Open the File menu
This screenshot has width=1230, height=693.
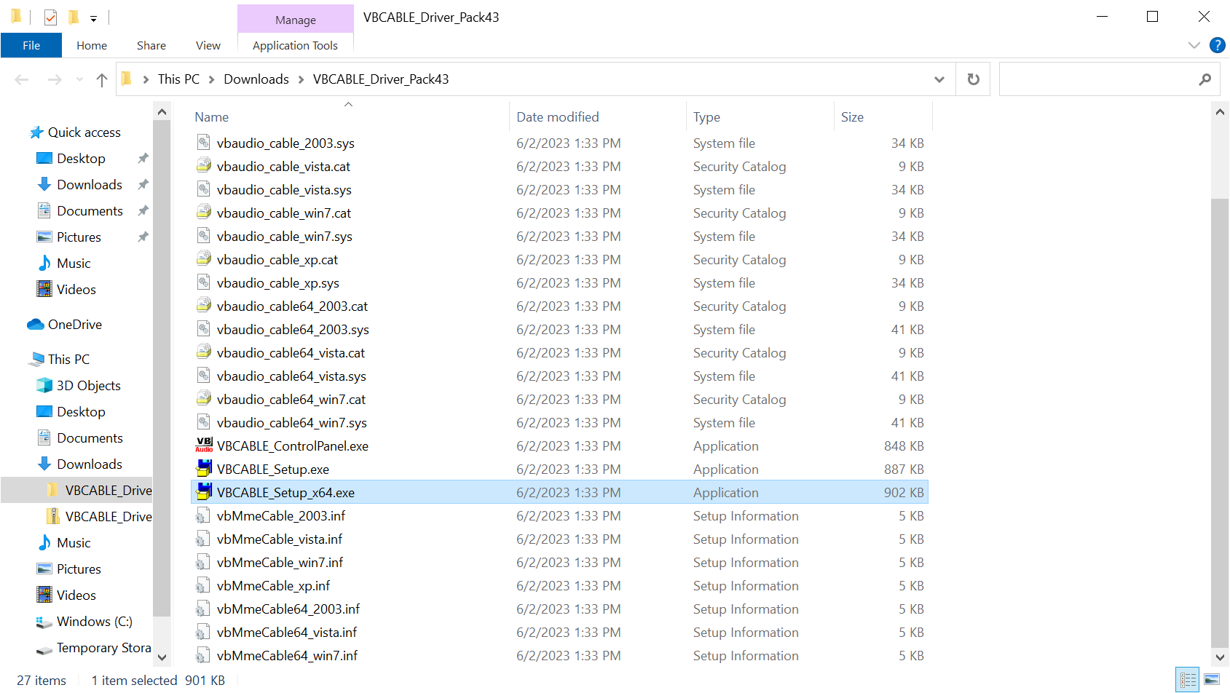click(x=31, y=45)
